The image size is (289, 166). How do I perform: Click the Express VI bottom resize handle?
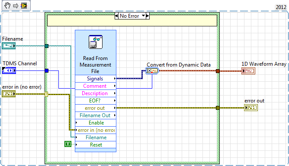pyautogui.click(x=96, y=150)
